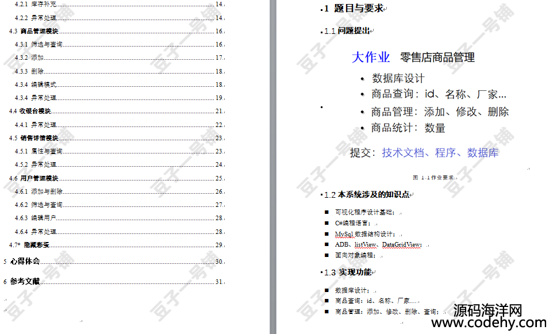This screenshot has width=549, height=334.
Task: Jump to section 4.3 商品管理模块
Action: click(x=116, y=31)
